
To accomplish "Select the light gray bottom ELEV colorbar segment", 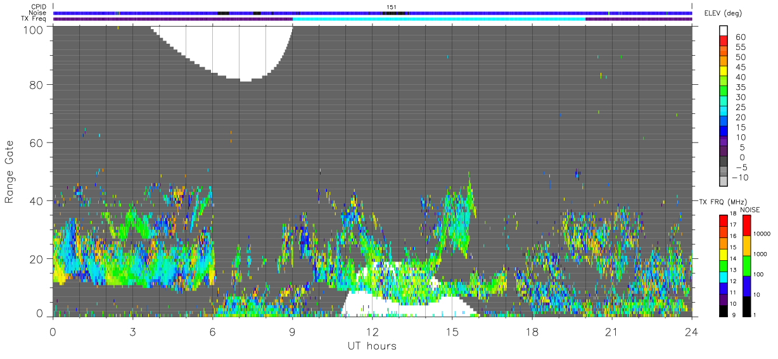I will pyautogui.click(x=724, y=181).
